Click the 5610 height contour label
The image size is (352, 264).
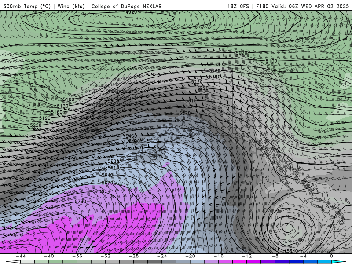114,168
